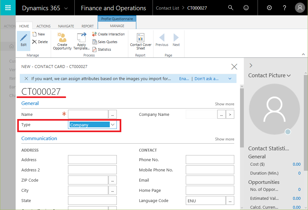Image resolution: width=308 pixels, height=210 pixels.
Task: Click the contact picture placeholder
Action: tap(274, 109)
